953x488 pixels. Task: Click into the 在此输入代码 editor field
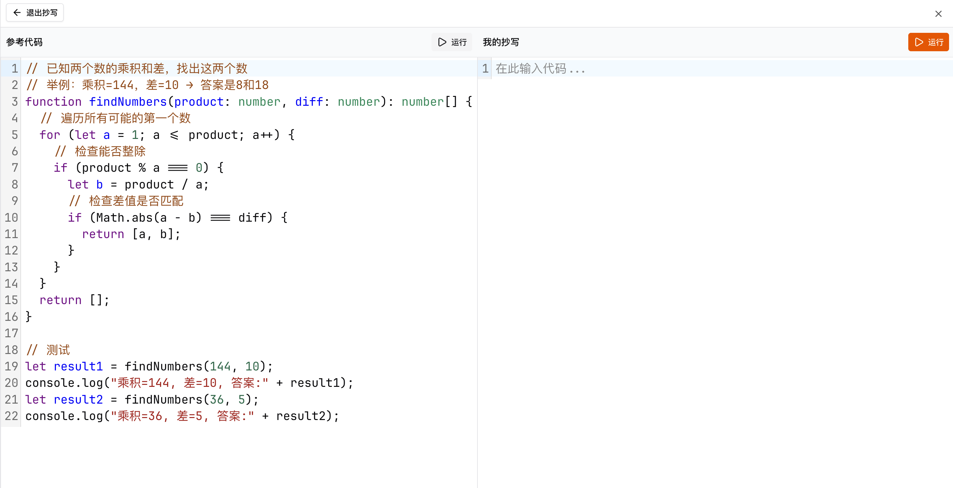(x=540, y=69)
